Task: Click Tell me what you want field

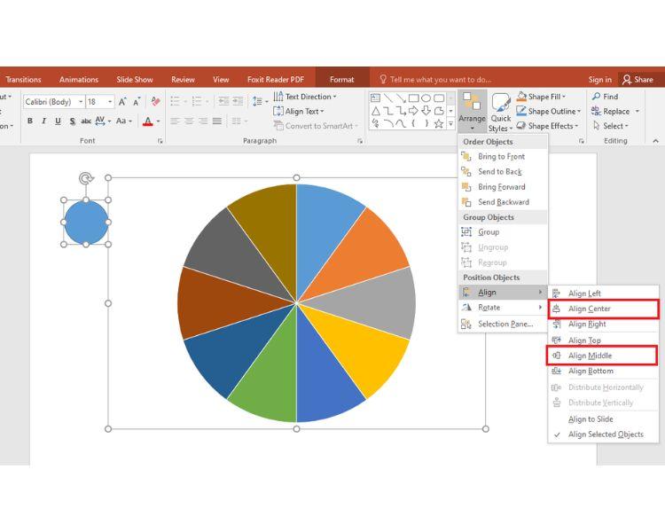Action: (440, 79)
